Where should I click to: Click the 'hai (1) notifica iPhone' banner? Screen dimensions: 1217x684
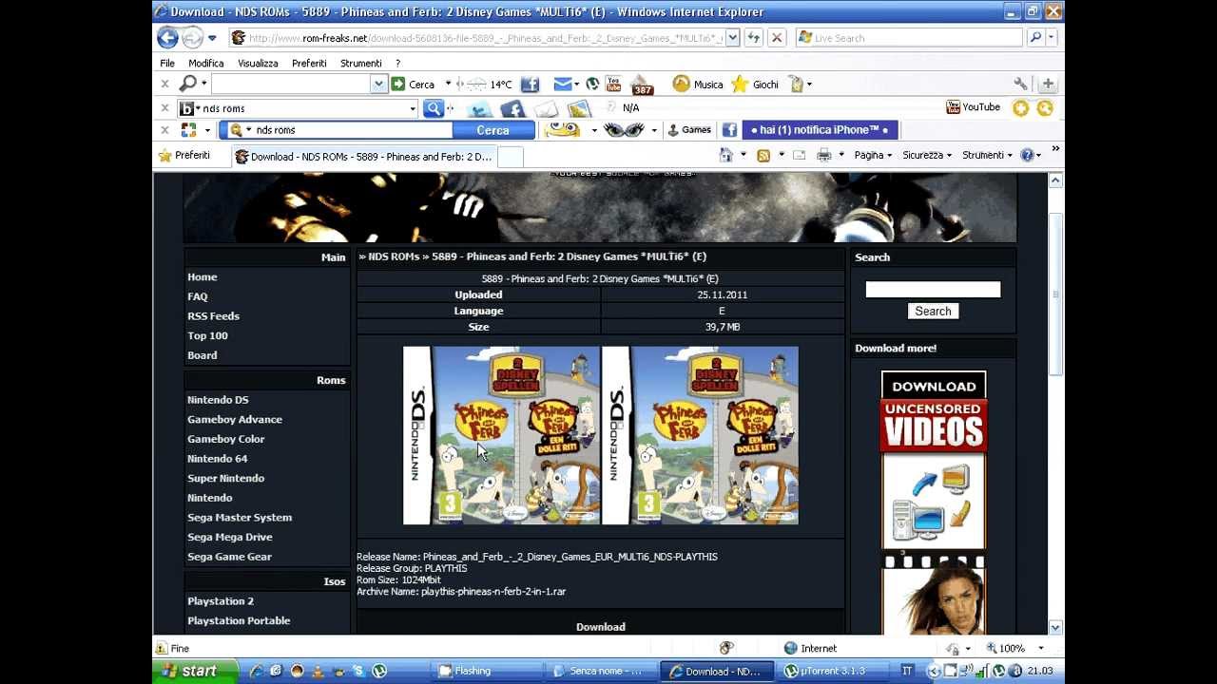tap(820, 130)
